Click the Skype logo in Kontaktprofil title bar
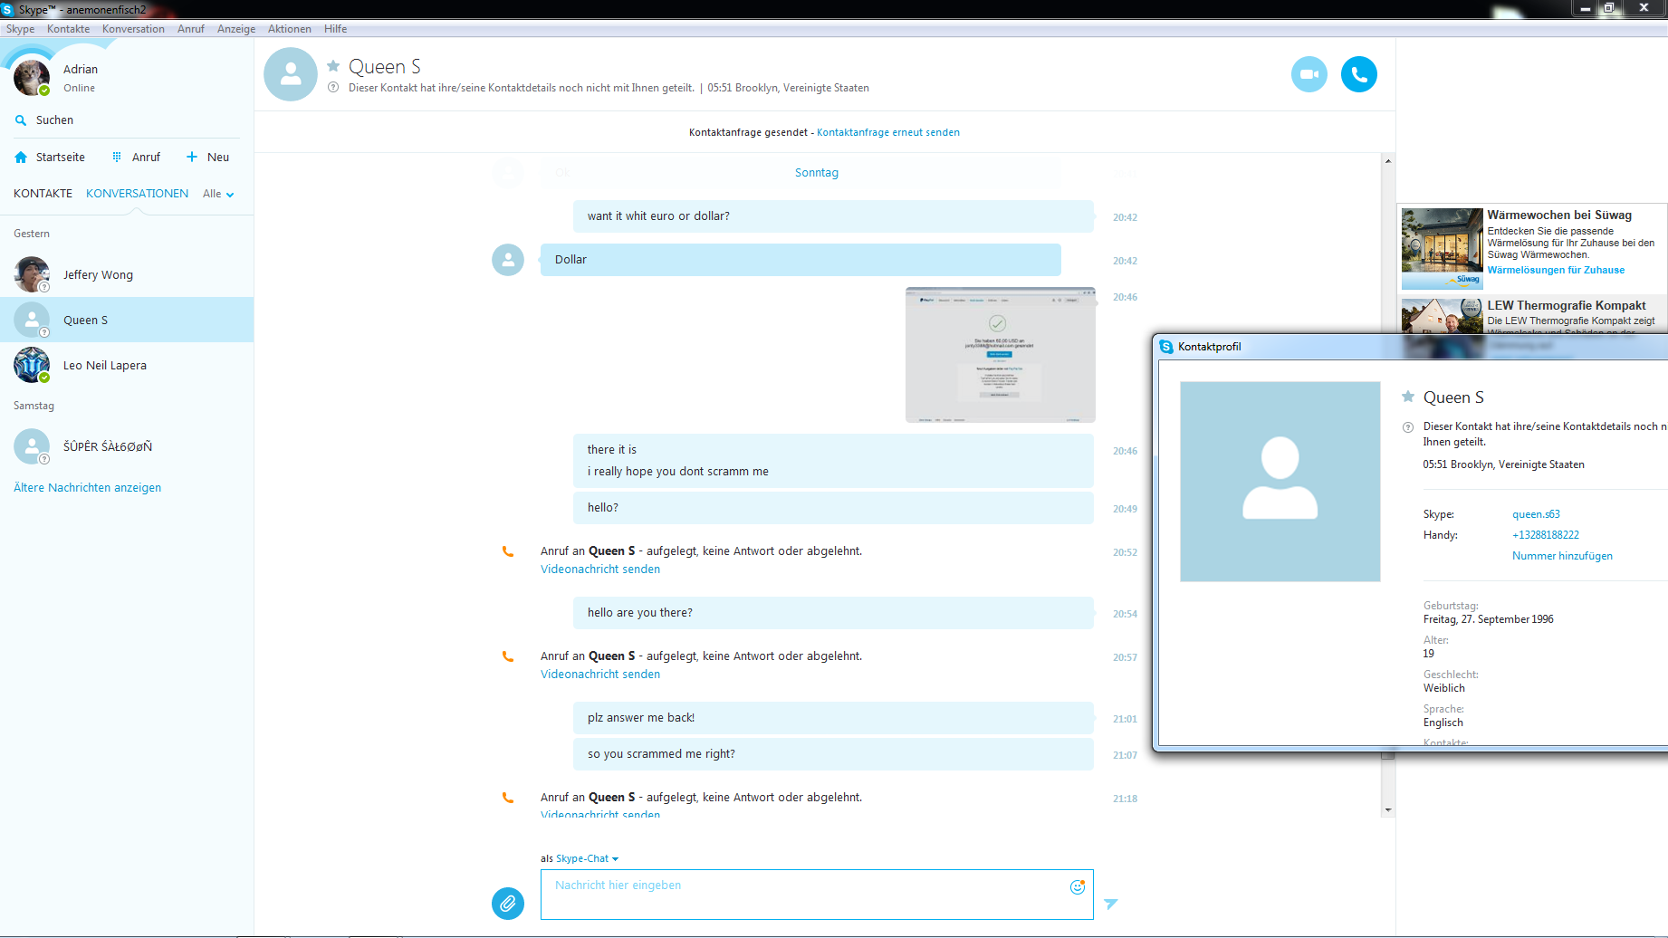The image size is (1668, 938). (x=1166, y=347)
